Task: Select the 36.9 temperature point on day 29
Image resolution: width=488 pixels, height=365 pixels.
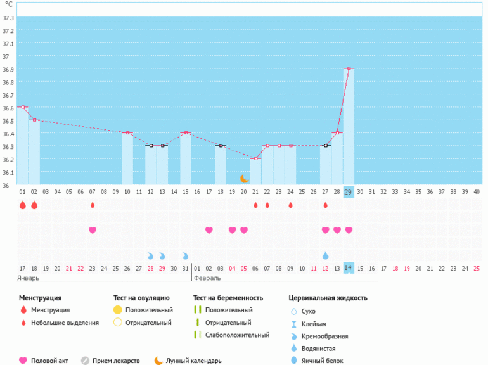Action: point(349,68)
